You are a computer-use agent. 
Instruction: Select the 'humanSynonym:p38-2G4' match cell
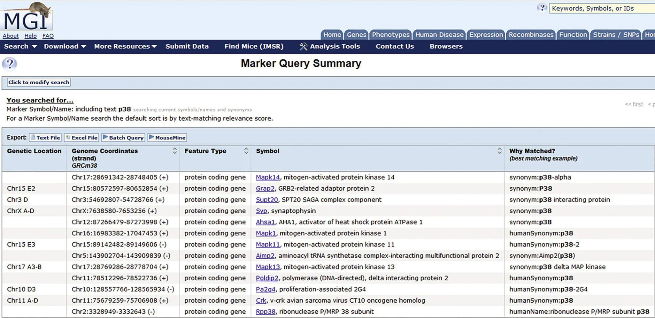548,289
